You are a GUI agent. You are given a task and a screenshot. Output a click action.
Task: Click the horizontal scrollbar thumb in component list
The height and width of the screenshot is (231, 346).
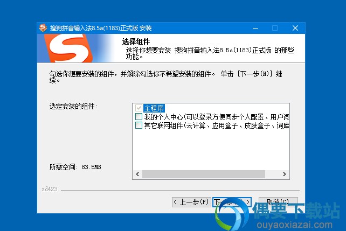(x=204, y=174)
